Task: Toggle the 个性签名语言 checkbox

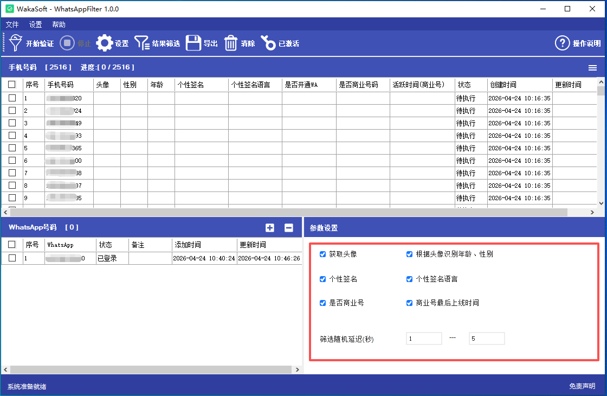Action: click(x=410, y=279)
